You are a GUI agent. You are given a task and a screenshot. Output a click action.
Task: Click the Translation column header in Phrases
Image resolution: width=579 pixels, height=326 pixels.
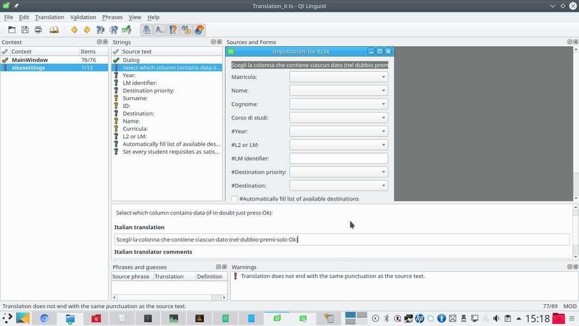pyautogui.click(x=174, y=277)
